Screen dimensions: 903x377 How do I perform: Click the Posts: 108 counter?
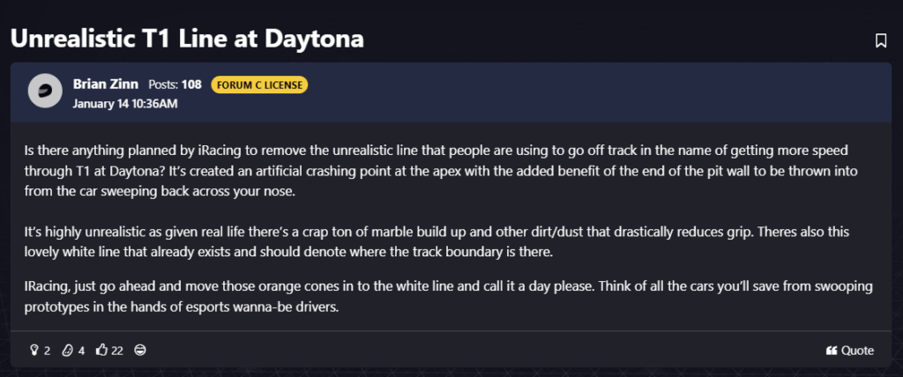[175, 85]
